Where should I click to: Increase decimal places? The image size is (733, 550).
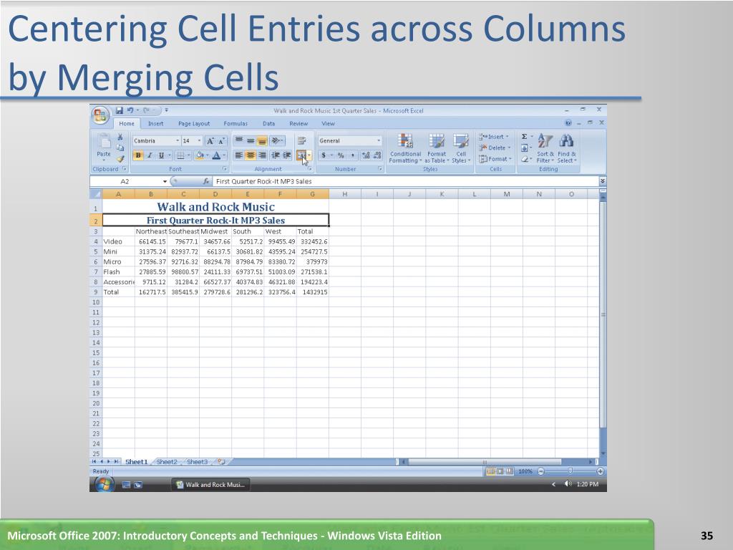click(x=366, y=155)
